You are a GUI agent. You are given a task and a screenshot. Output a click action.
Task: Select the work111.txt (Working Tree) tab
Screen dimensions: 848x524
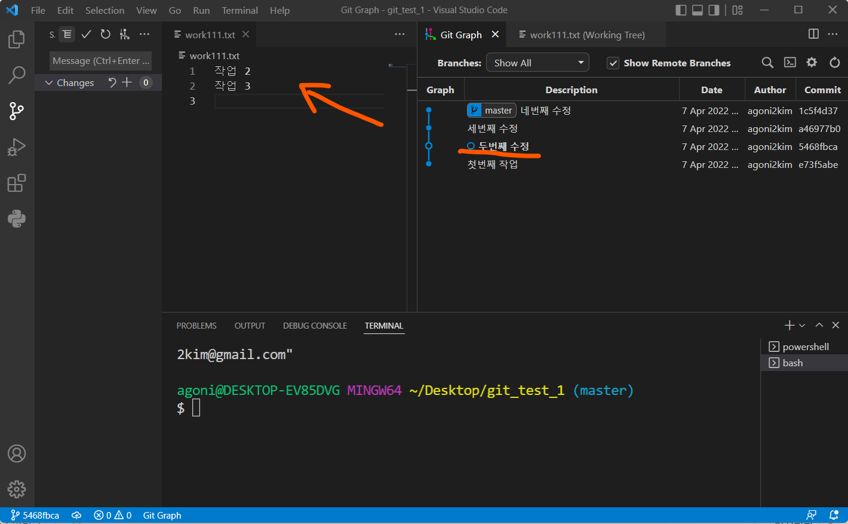coord(586,35)
